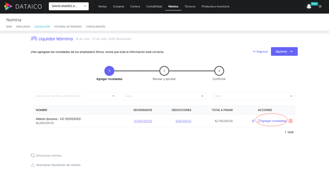
Task: Open the hamburger menu icon
Action: pyautogui.click(x=320, y=7)
